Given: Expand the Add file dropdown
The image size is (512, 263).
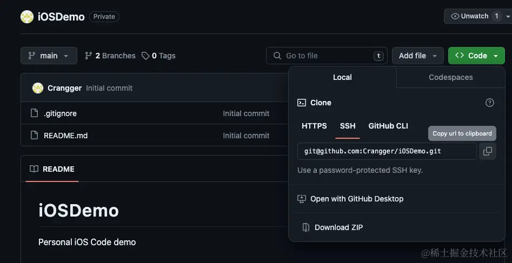Looking at the screenshot, I should (417, 56).
